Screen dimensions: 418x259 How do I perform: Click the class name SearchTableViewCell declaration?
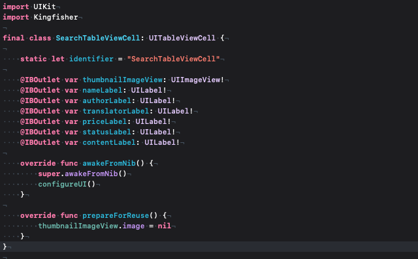97,38
